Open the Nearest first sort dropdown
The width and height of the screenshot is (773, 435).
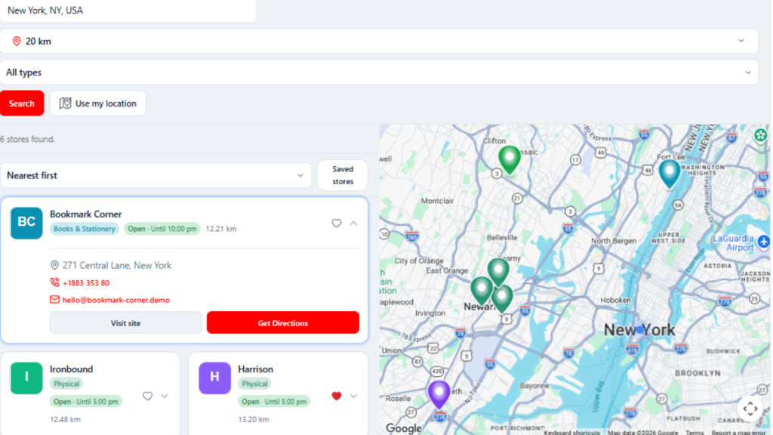click(x=156, y=175)
